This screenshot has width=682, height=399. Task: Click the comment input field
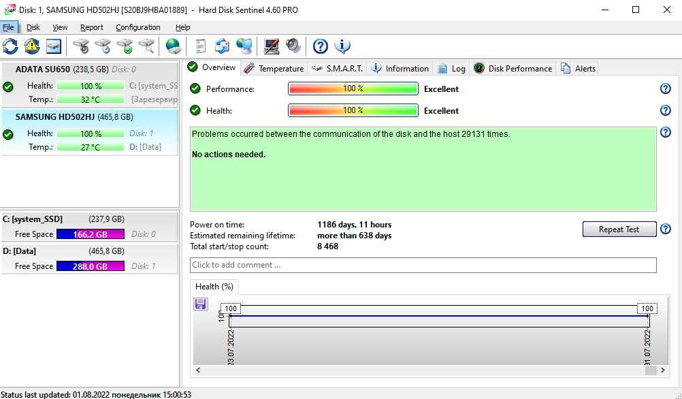(423, 265)
